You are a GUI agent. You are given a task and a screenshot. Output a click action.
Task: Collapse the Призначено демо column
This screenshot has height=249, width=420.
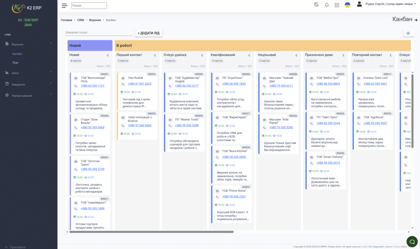[x=343, y=55]
